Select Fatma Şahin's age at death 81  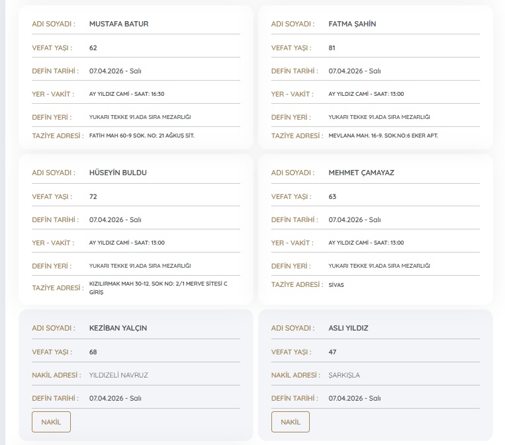pos(332,48)
